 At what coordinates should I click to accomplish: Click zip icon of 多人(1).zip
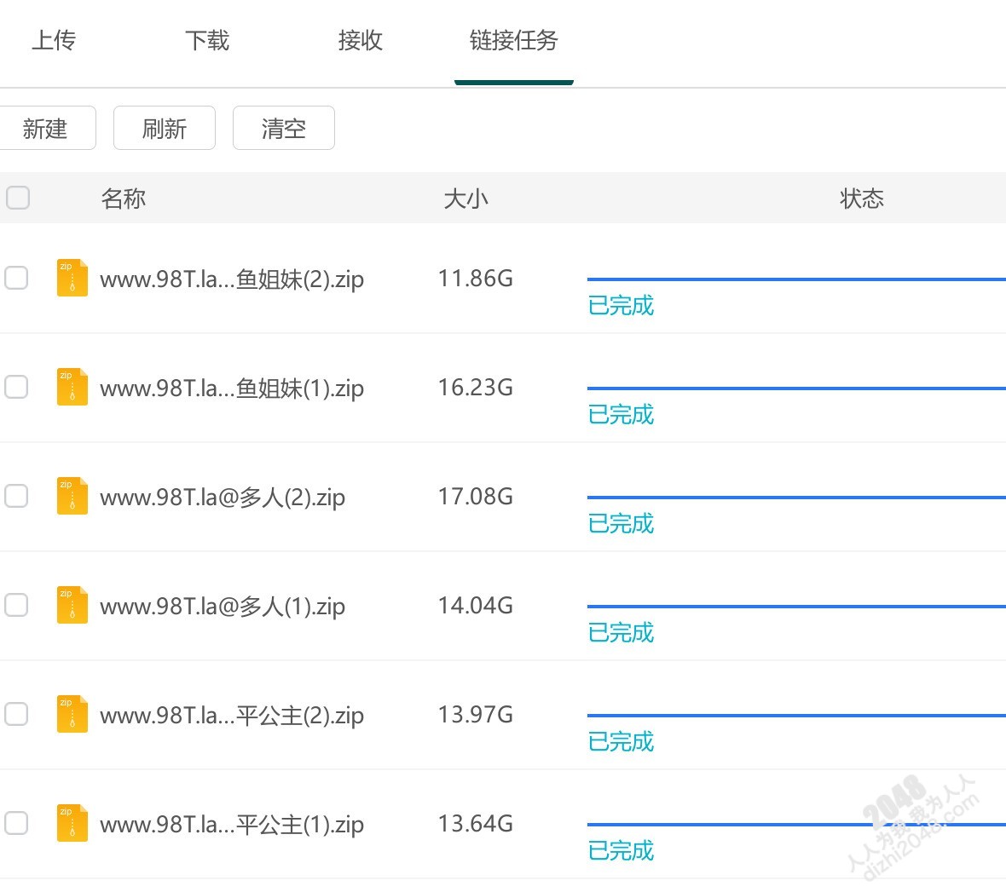pyautogui.click(x=72, y=605)
